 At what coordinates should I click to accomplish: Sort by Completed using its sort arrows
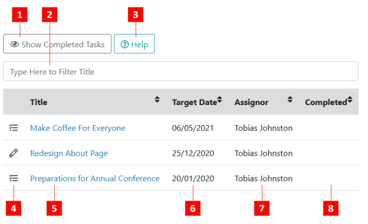pyautogui.click(x=350, y=99)
